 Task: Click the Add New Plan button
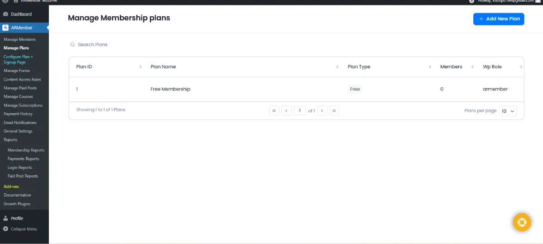pos(499,19)
